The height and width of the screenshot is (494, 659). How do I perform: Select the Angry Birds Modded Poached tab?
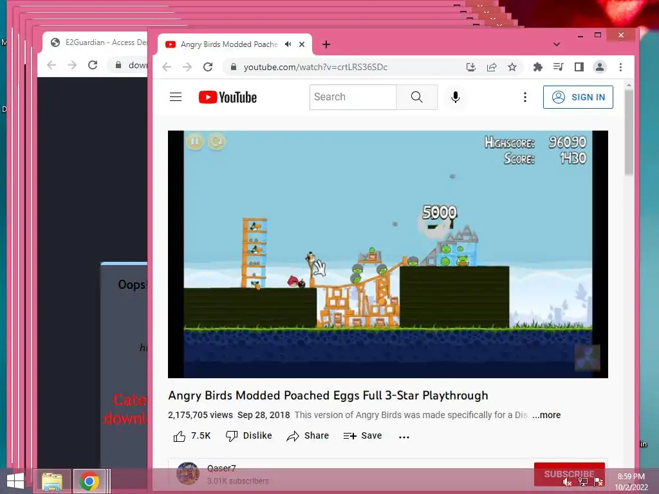[x=229, y=44]
